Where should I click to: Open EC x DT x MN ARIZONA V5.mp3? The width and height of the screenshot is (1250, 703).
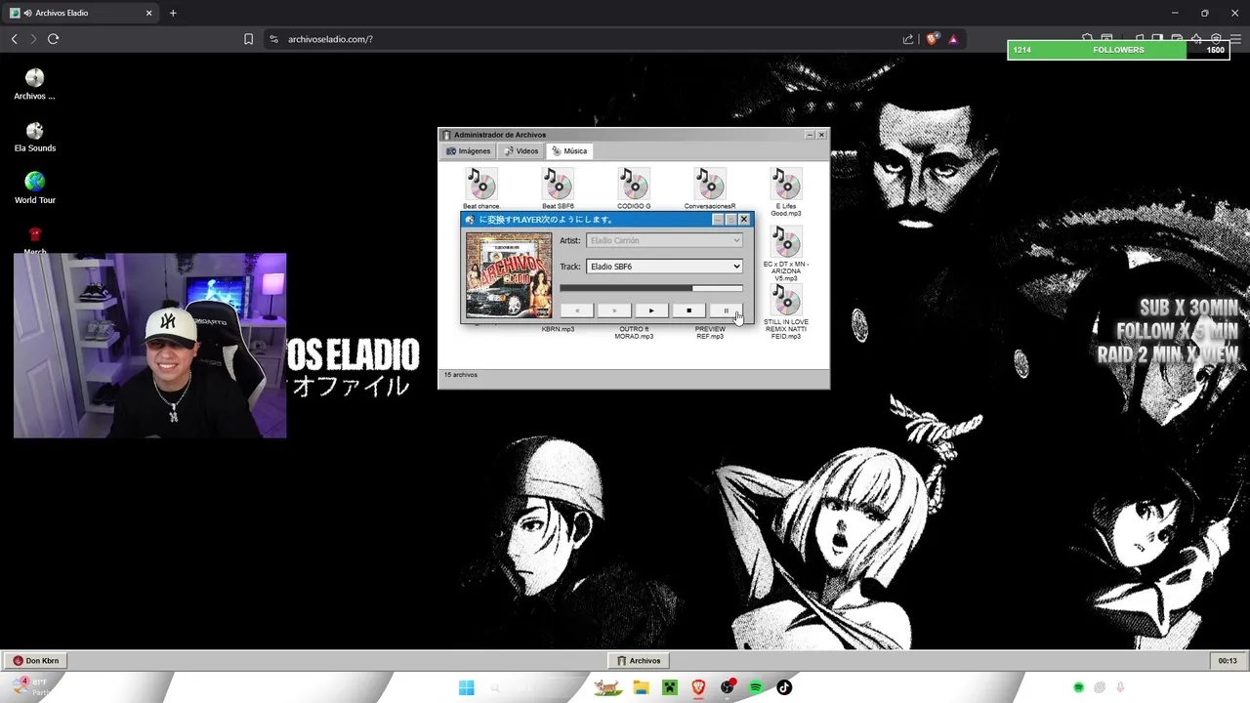point(786,254)
